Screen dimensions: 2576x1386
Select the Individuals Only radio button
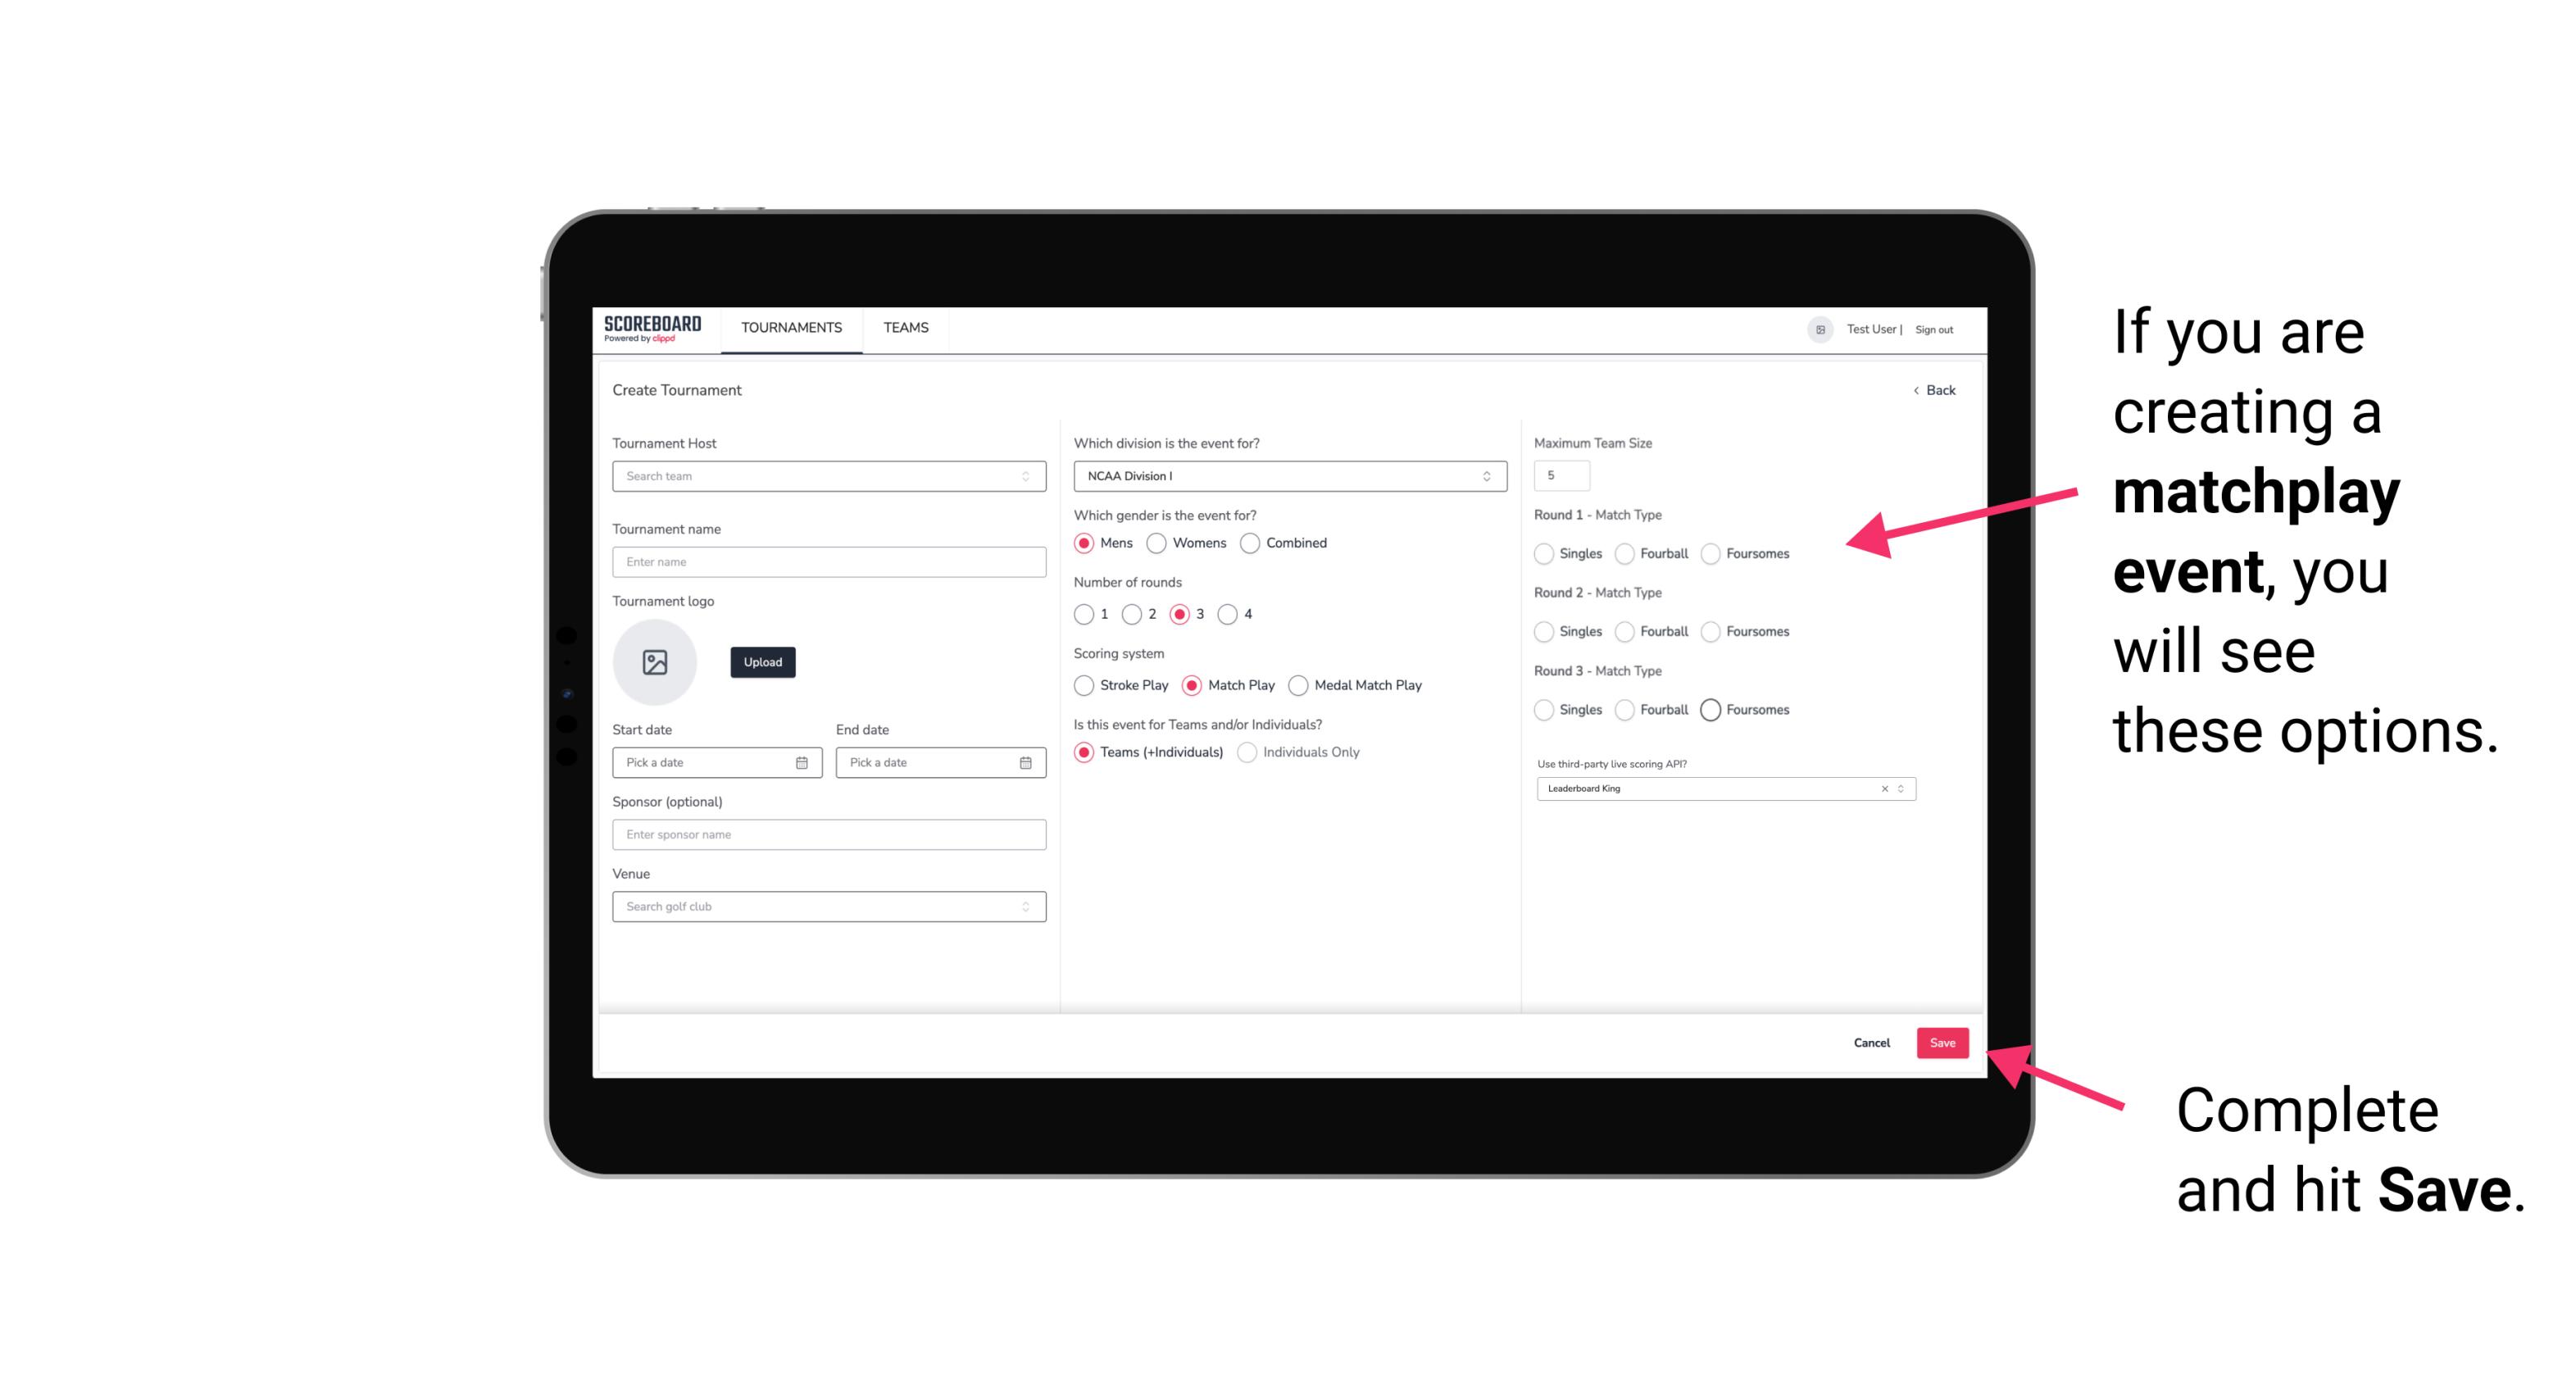pyautogui.click(x=1245, y=752)
